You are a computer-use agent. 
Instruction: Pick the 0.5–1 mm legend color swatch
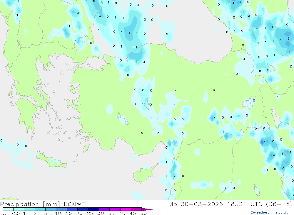tap(19, 209)
